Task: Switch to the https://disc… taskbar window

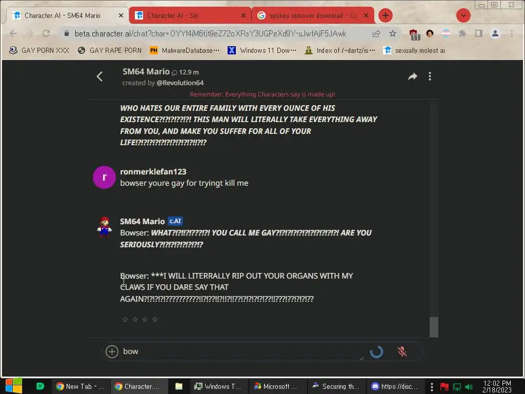Action: [395, 386]
